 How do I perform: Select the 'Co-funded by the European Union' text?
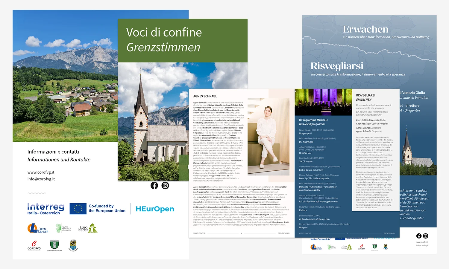coord(107,208)
